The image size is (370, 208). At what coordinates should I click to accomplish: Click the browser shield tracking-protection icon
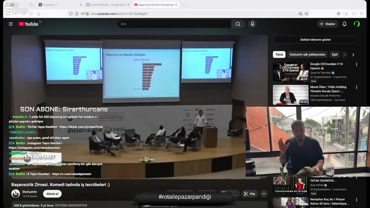pyautogui.click(x=71, y=14)
